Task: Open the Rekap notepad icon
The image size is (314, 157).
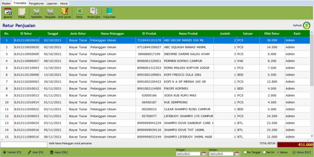Action: (x=22, y=13)
